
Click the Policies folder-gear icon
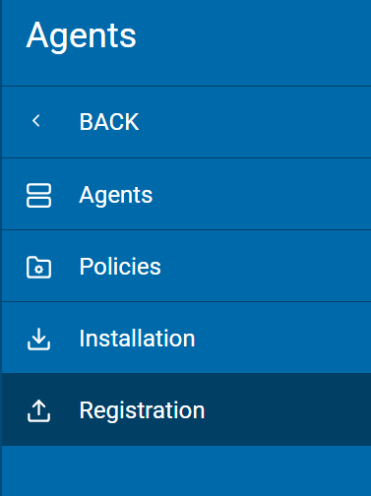point(38,267)
